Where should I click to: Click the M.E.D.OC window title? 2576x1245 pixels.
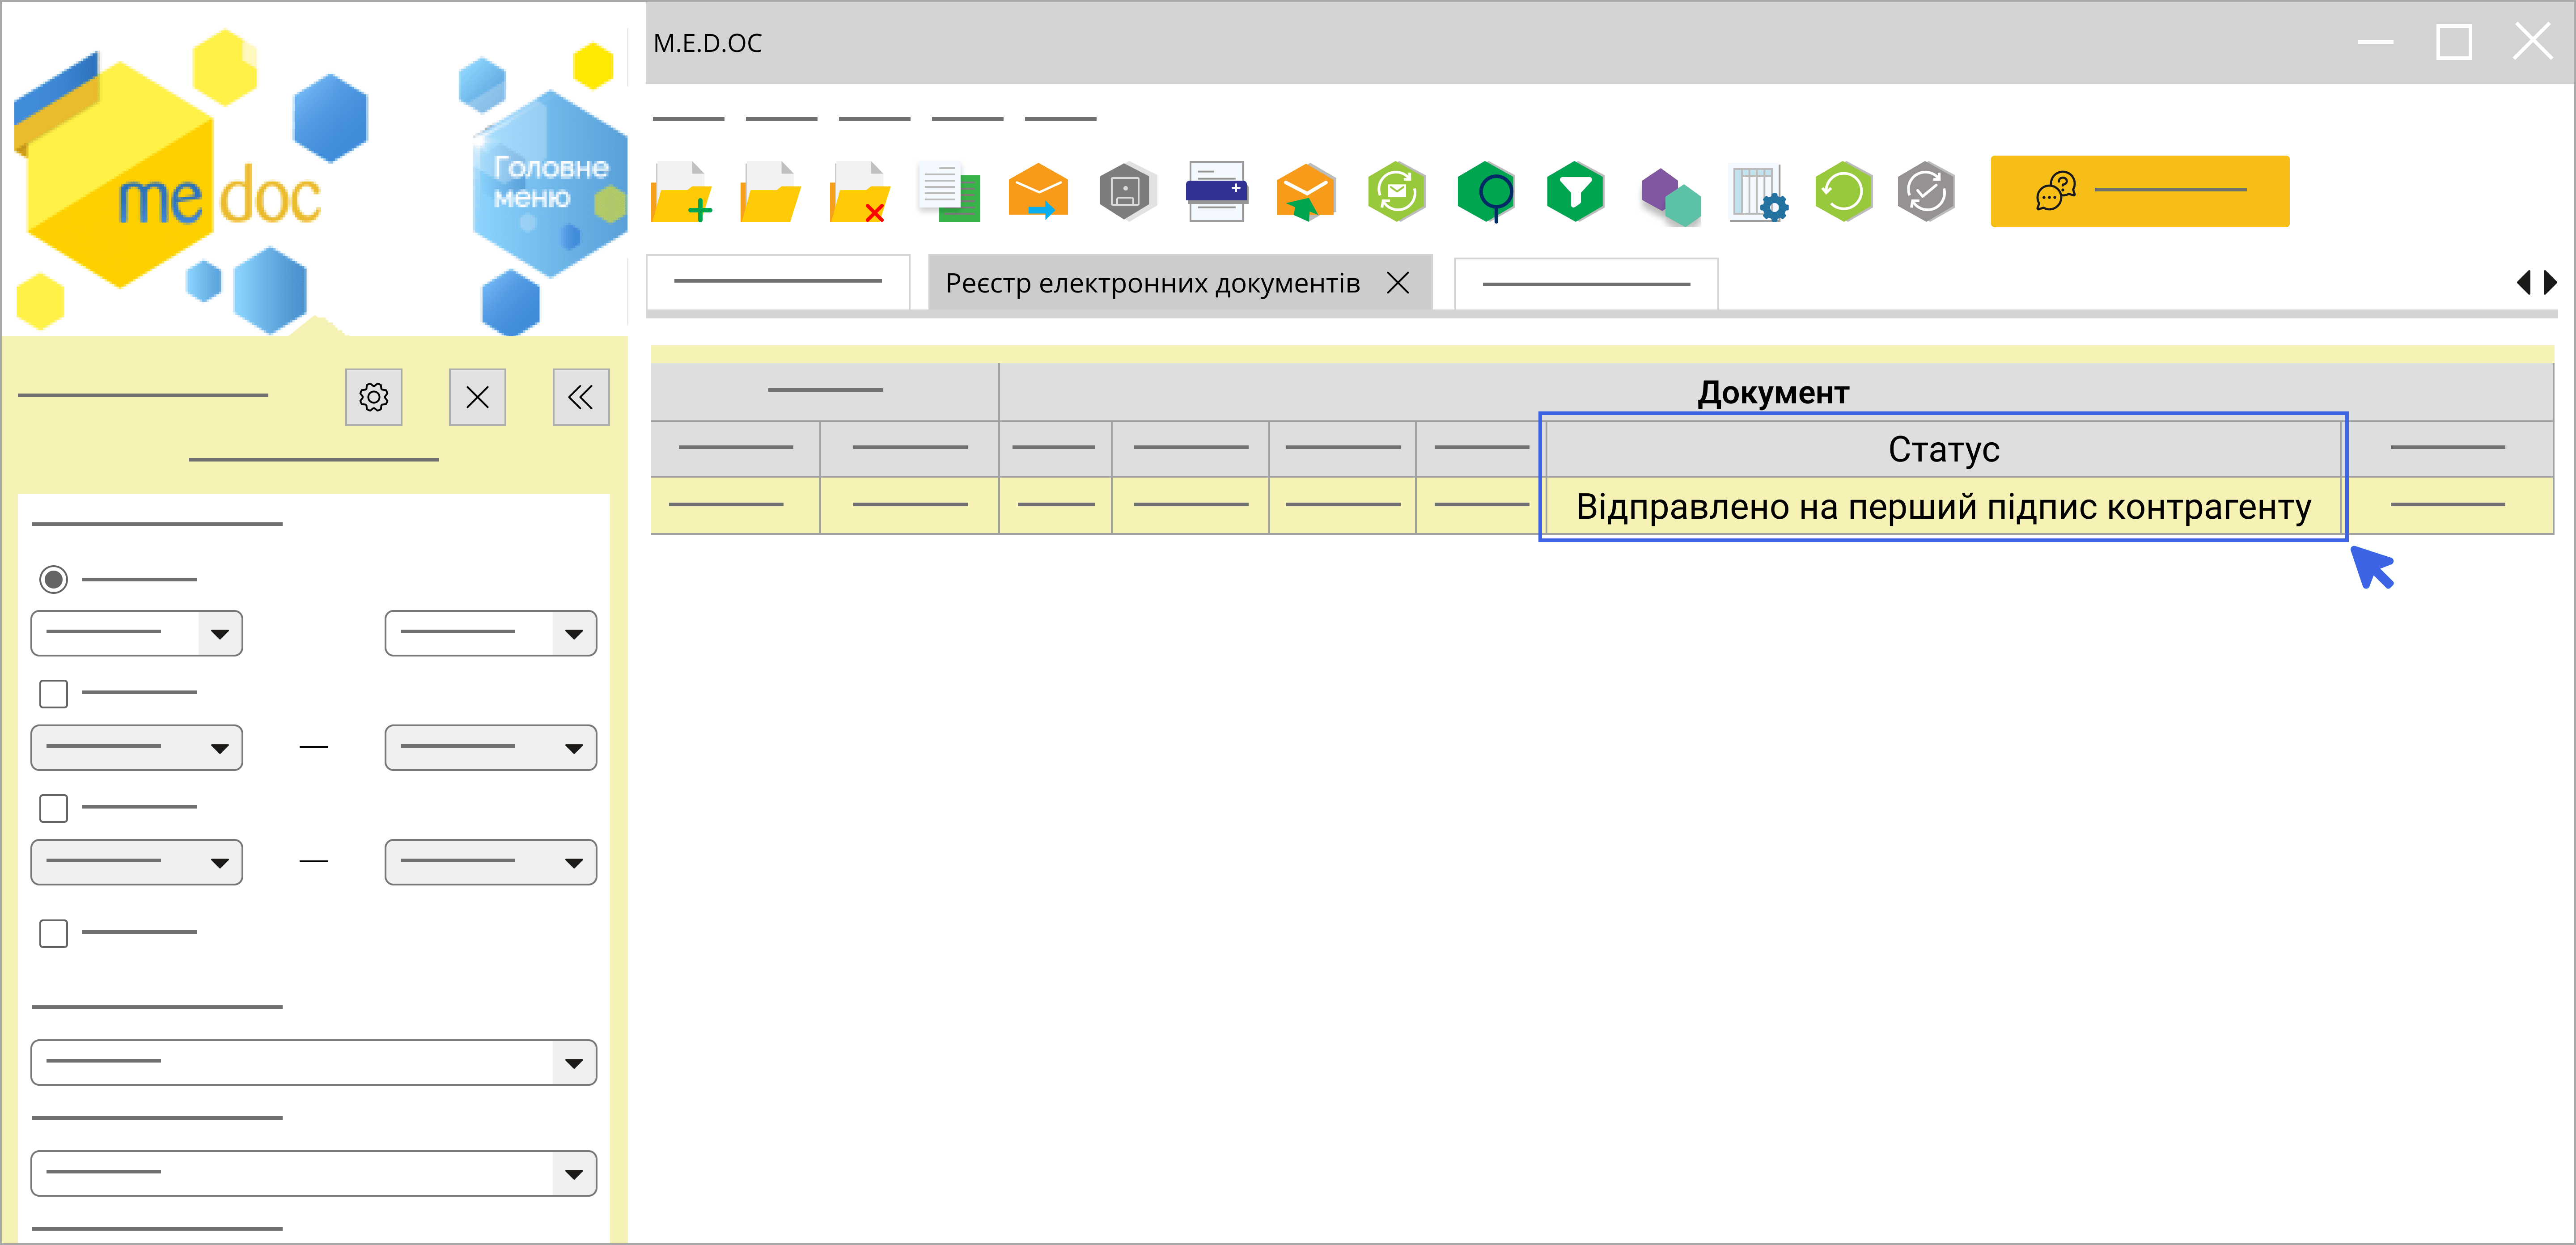[708, 43]
